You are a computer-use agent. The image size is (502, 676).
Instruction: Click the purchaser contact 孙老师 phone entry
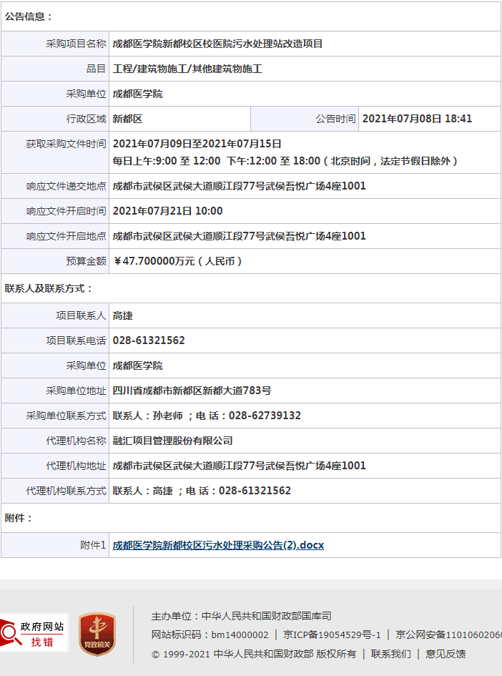[207, 416]
